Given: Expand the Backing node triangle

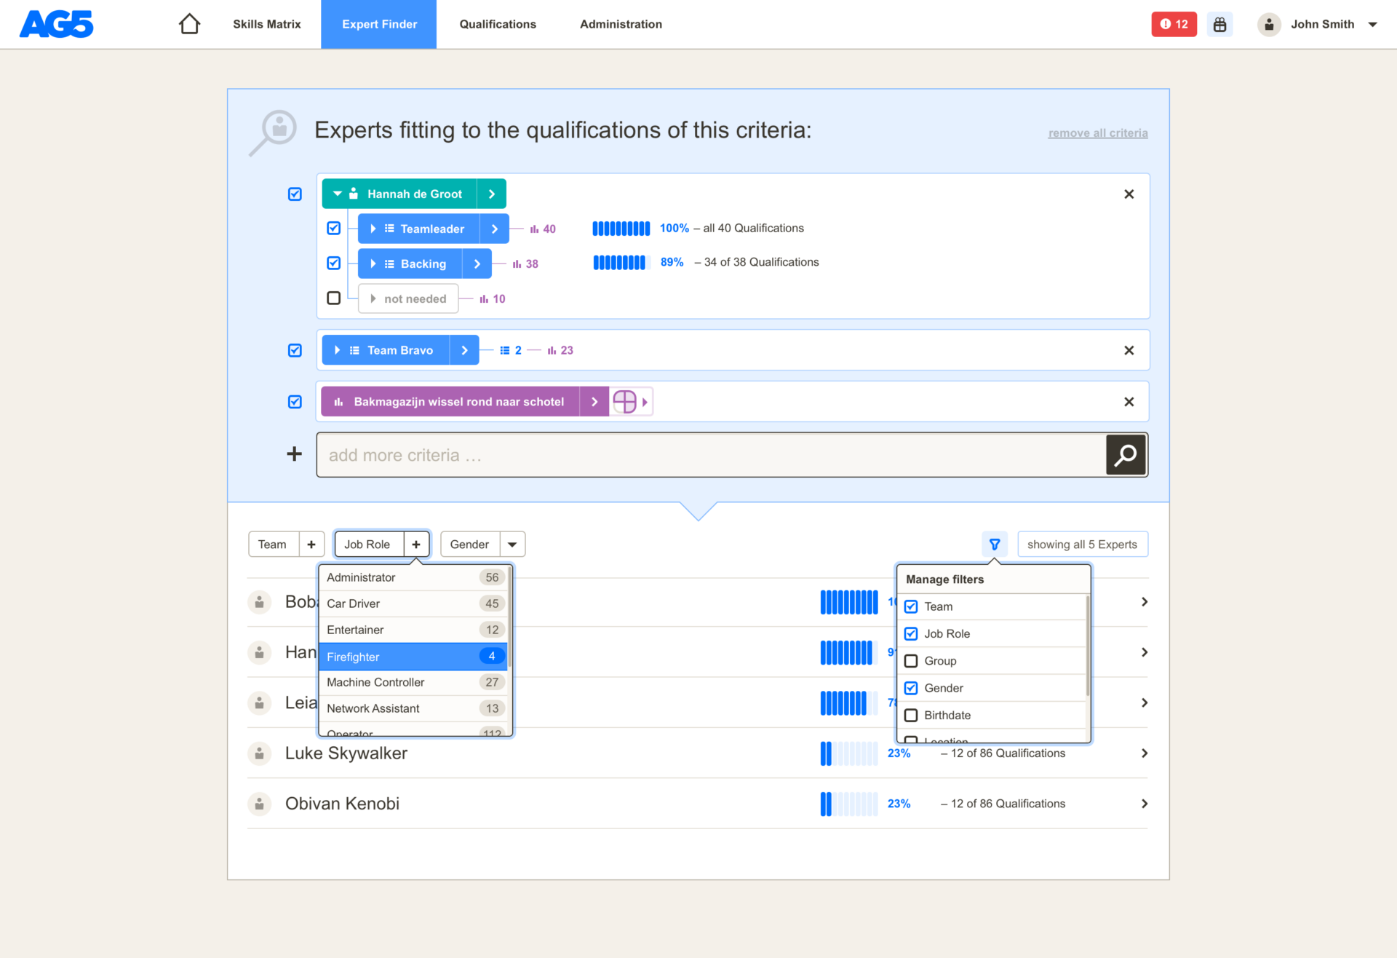Looking at the screenshot, I should (373, 264).
